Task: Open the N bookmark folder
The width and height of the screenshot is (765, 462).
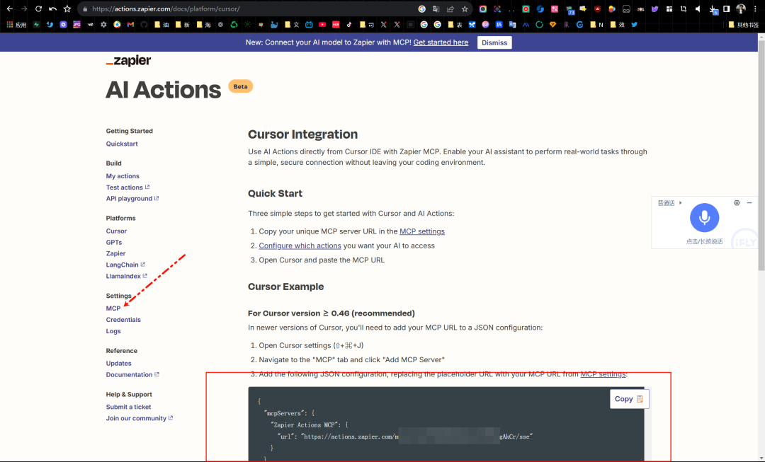Action: 596,24
